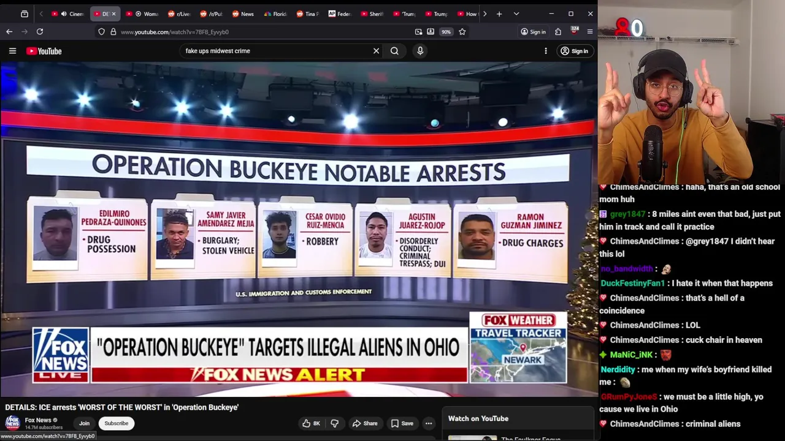Go back with the browser back arrow
The image size is (785, 441).
[x=9, y=31]
